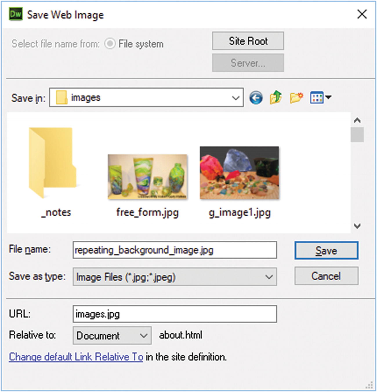Open the Relative to dropdown
The image size is (377, 392).
click(144, 335)
